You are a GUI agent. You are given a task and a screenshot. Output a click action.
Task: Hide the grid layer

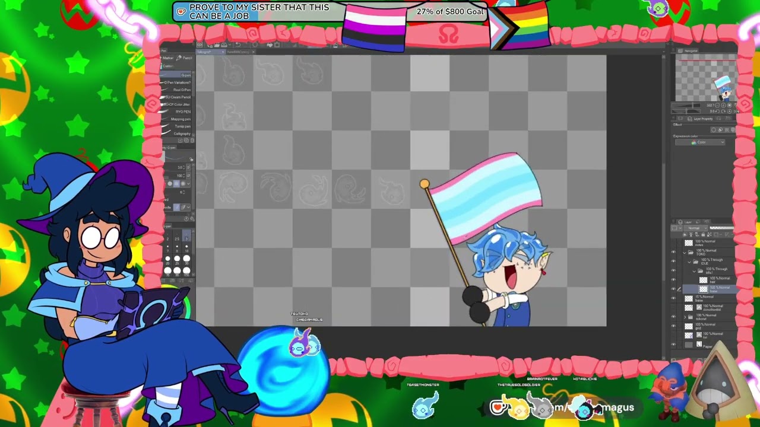pyautogui.click(x=673, y=326)
